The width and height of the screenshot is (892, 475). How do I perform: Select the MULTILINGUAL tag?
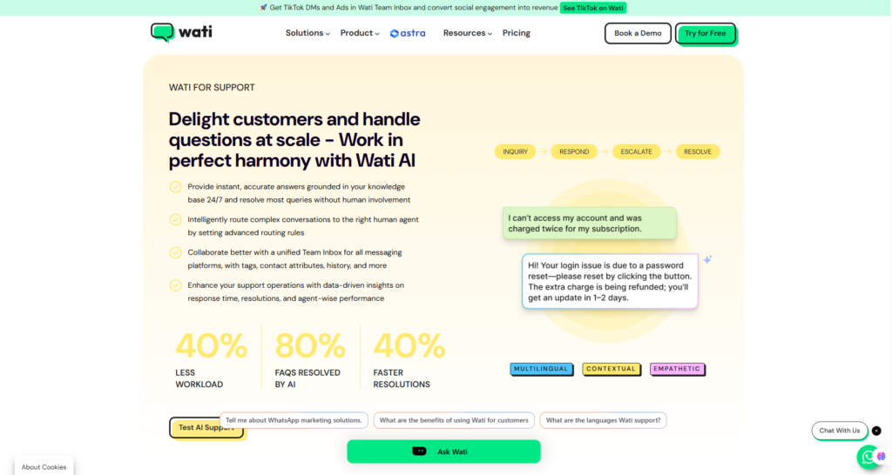(541, 369)
